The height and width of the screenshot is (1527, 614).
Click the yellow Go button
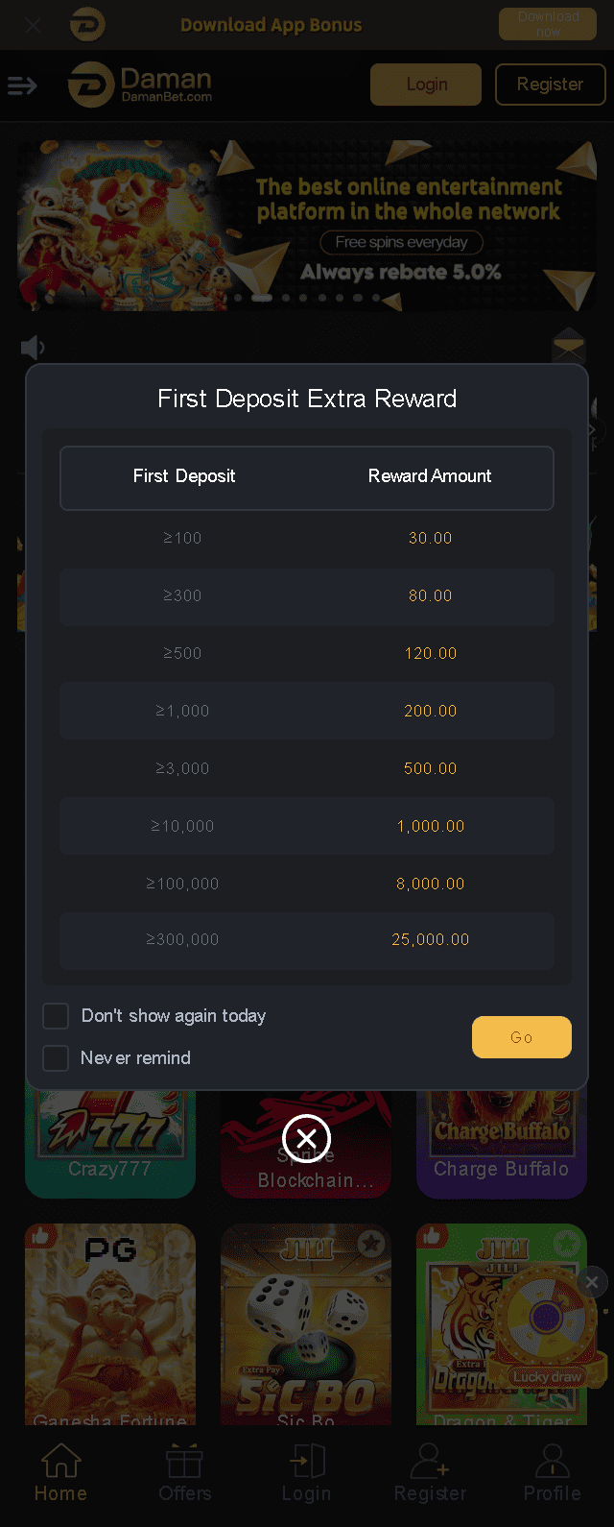click(x=522, y=1037)
